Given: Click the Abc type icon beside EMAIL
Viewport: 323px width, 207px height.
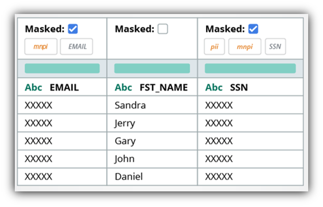Looking at the screenshot, I should 33,87.
